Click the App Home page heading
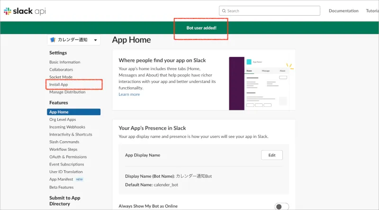The width and height of the screenshot is (379, 210). pyautogui.click(x=132, y=40)
